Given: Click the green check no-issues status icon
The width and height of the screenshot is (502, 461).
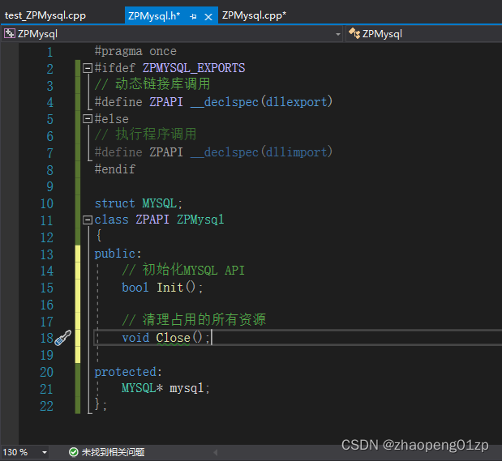Looking at the screenshot, I should (x=73, y=452).
